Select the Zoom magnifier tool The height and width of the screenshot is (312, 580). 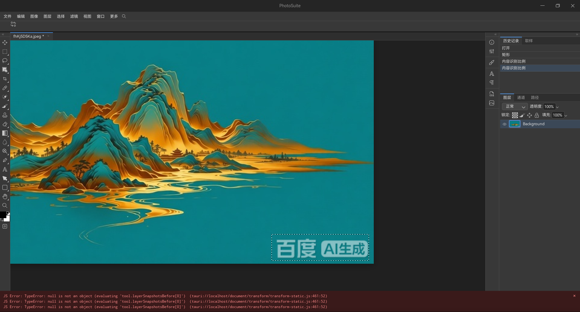pyautogui.click(x=5, y=205)
